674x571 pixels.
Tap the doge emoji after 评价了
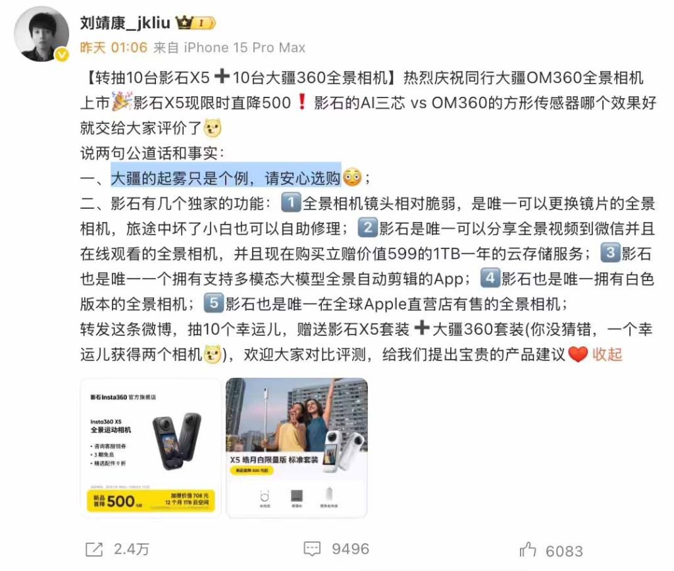[213, 128]
